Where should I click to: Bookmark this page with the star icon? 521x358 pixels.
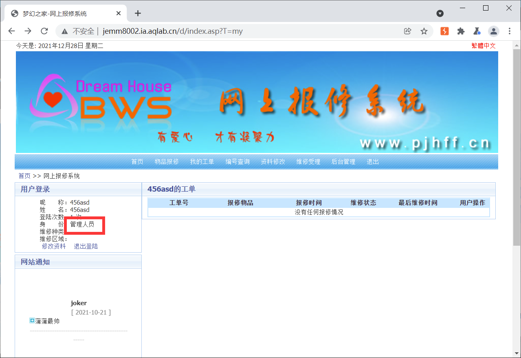click(424, 31)
